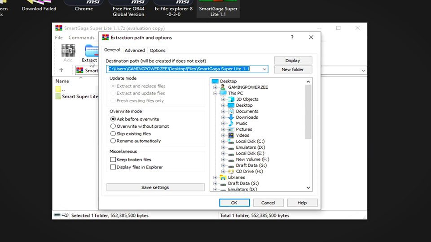Click the Display button
Viewport: 431px width, 242px height.
[293, 60]
